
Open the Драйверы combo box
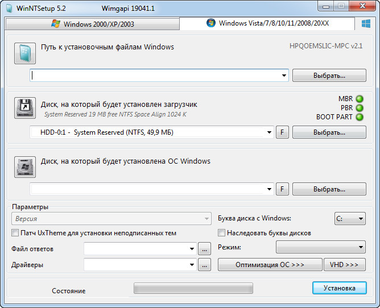141,265
